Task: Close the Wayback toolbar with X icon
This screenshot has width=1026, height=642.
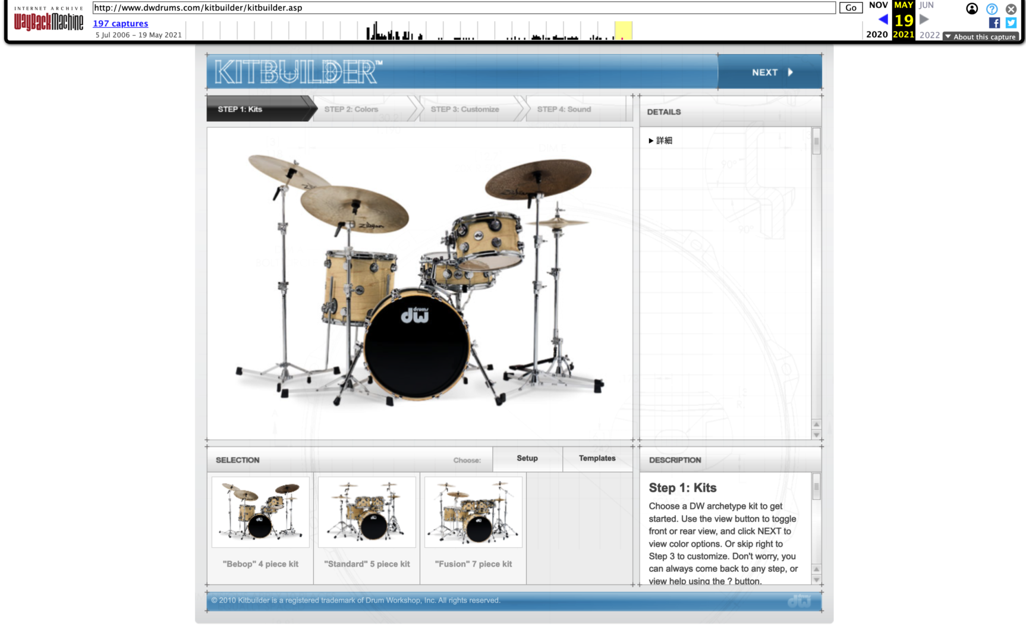Action: 1011,9
